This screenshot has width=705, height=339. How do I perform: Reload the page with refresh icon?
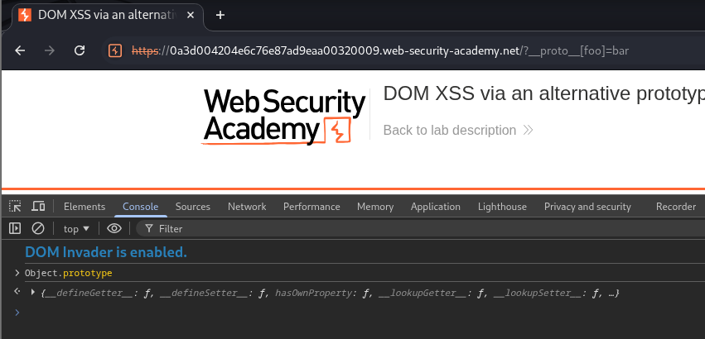pos(80,50)
